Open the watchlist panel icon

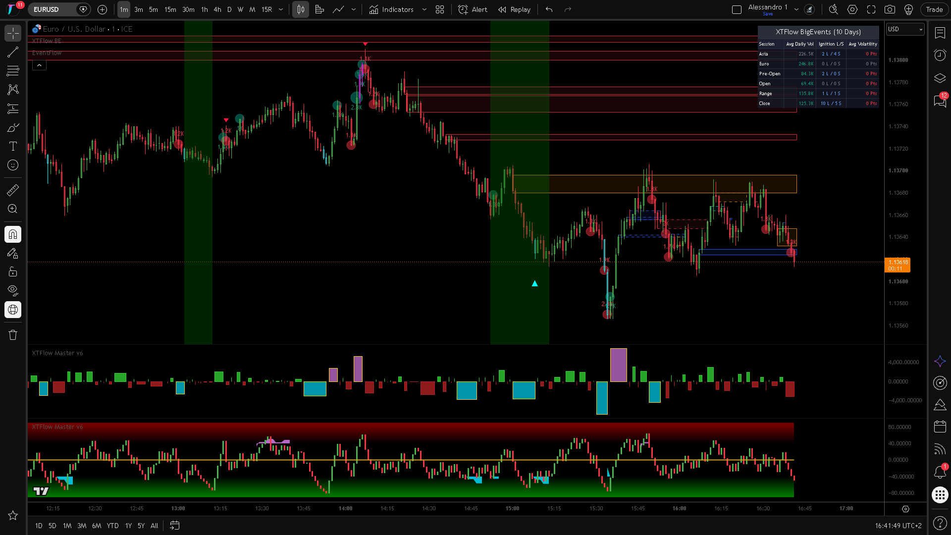pyautogui.click(x=940, y=33)
